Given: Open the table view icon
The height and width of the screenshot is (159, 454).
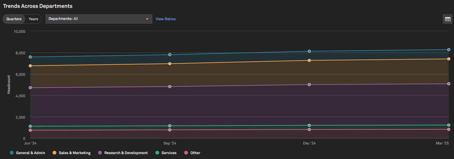Looking at the screenshot, I should pyautogui.click(x=448, y=19).
